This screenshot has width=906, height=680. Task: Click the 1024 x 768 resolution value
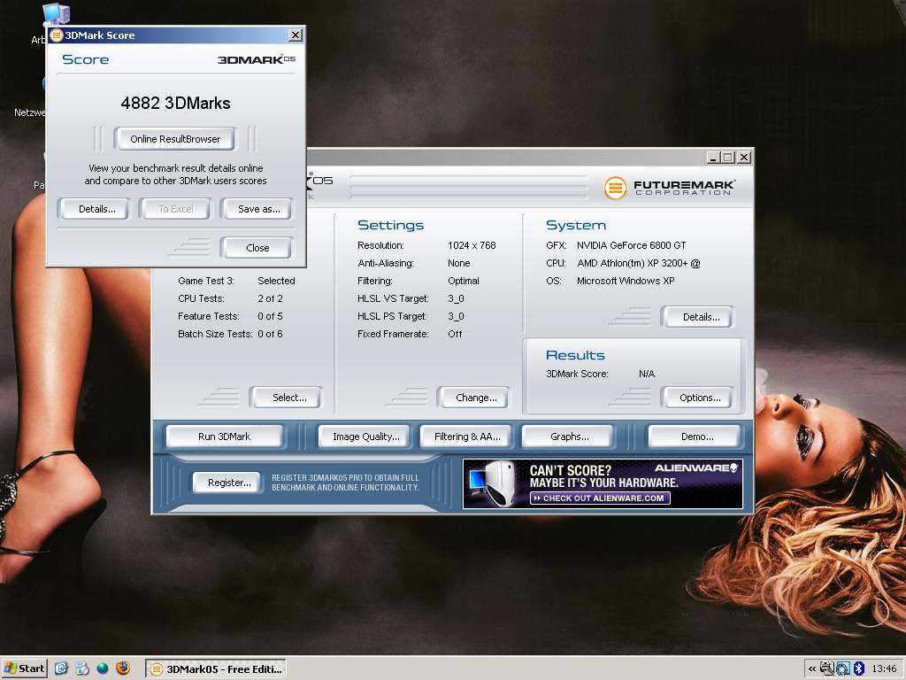click(x=472, y=245)
